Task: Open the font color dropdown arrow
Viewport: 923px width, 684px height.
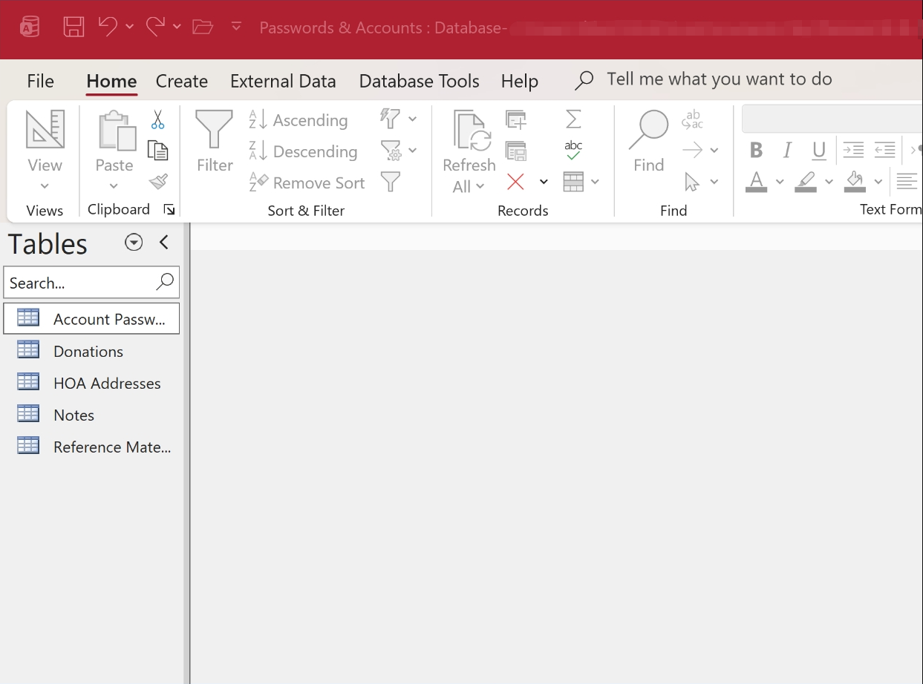Action: click(x=780, y=182)
